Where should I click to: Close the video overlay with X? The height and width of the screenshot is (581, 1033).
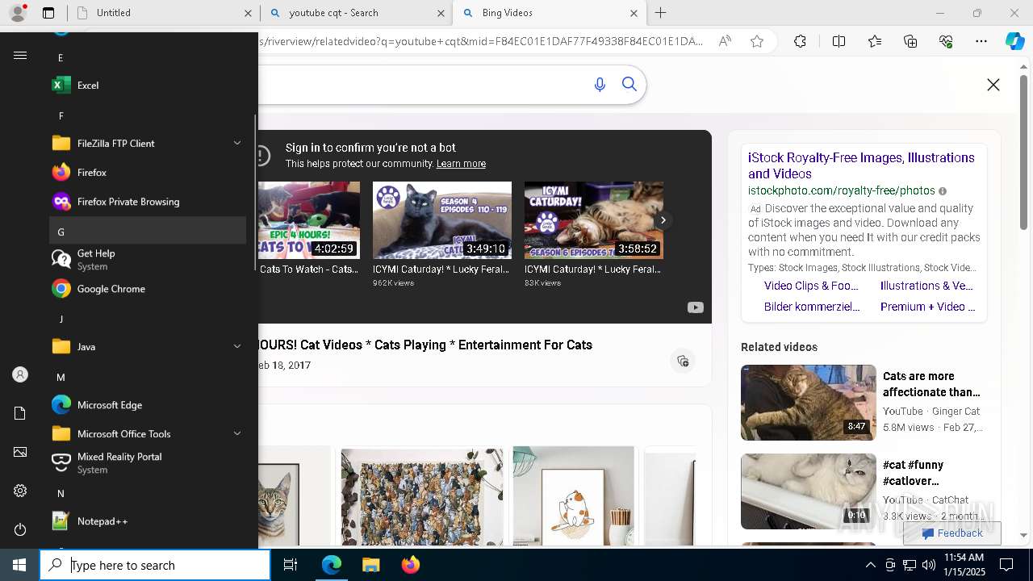(993, 85)
